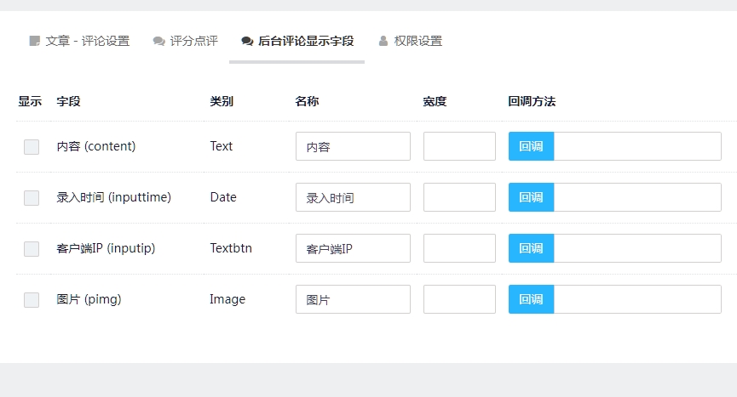Focus the 名称 field containing 内容
The width and height of the screenshot is (737, 397).
(x=353, y=146)
